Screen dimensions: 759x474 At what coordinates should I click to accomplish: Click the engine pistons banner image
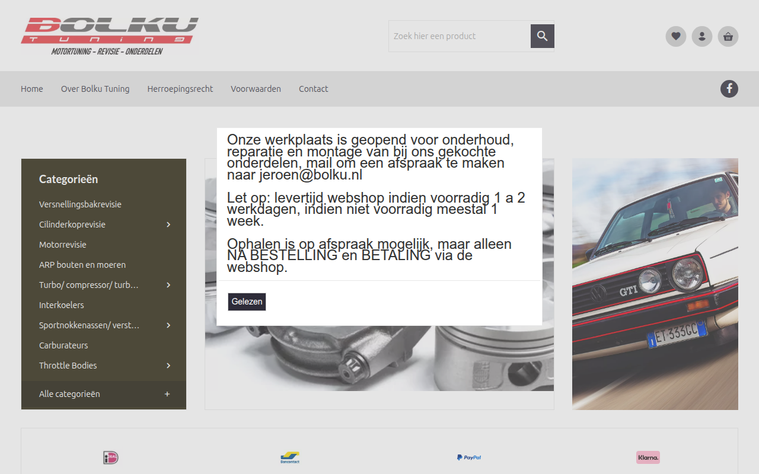tap(379, 358)
